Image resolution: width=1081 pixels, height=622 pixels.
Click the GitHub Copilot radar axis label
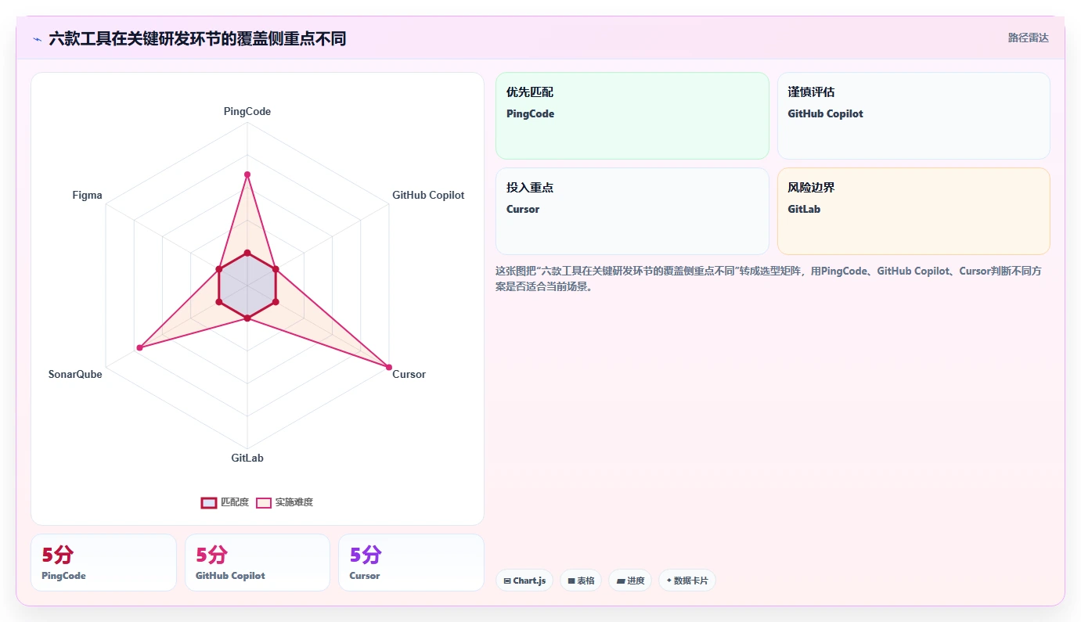428,195
